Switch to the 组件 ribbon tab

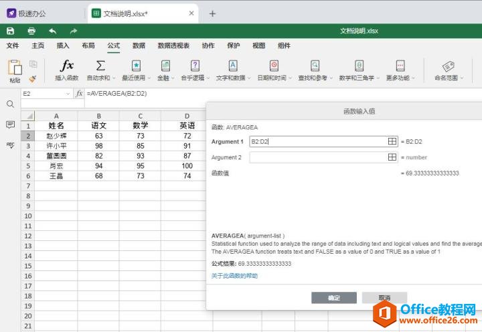pyautogui.click(x=284, y=46)
